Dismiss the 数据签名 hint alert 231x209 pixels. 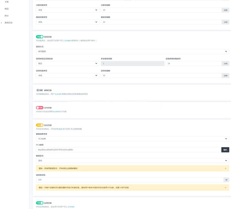pos(225,168)
